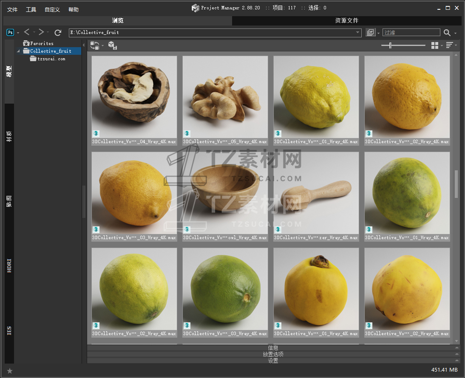465x378 pixels.
Task: Expand the 信息 info panel
Action: coord(273,348)
